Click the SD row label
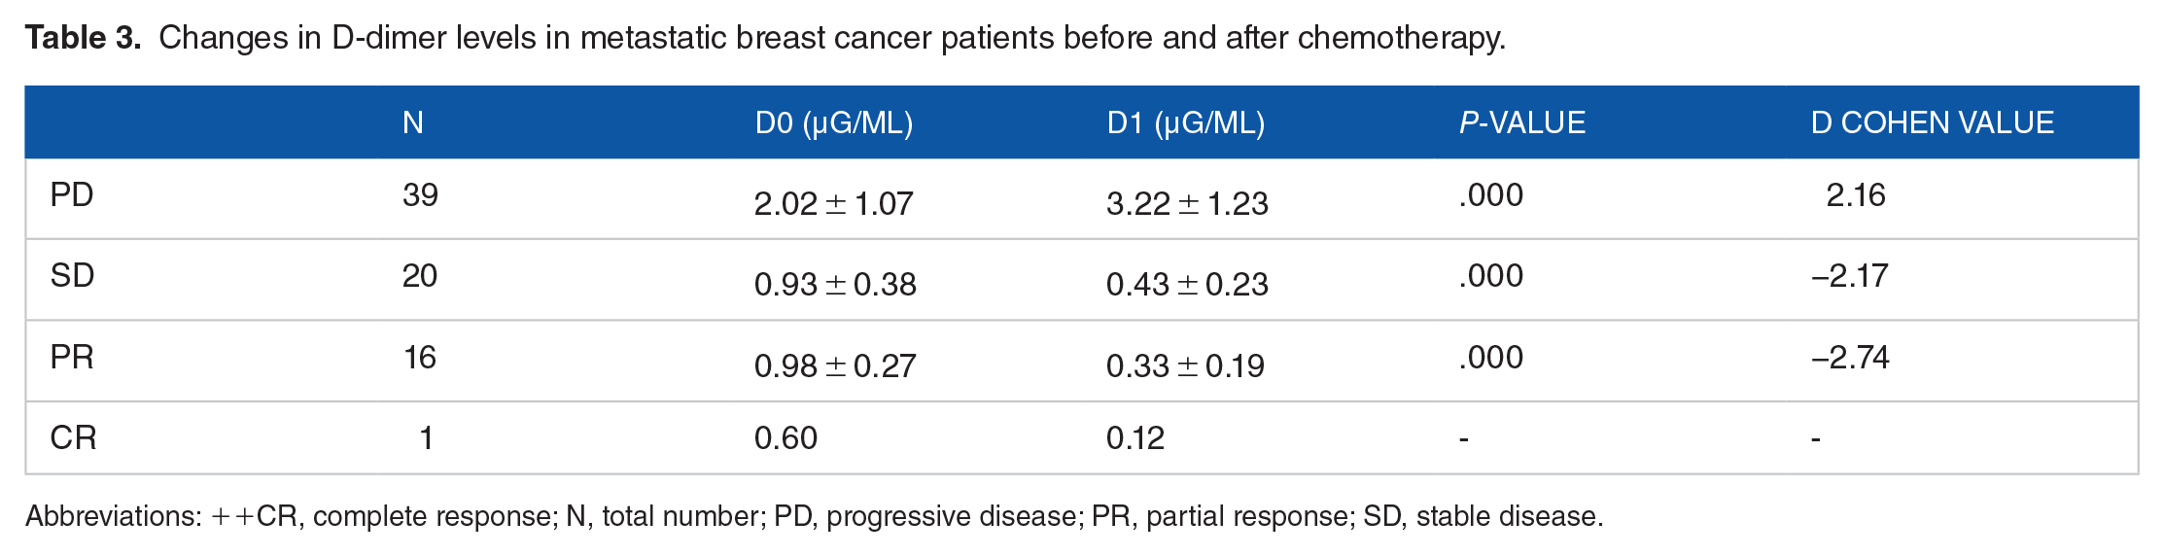The width and height of the screenshot is (2164, 556). point(72,276)
